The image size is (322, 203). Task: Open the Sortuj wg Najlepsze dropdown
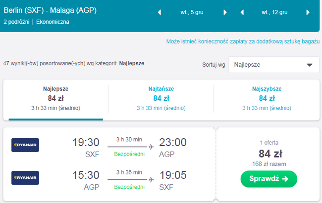274,65
